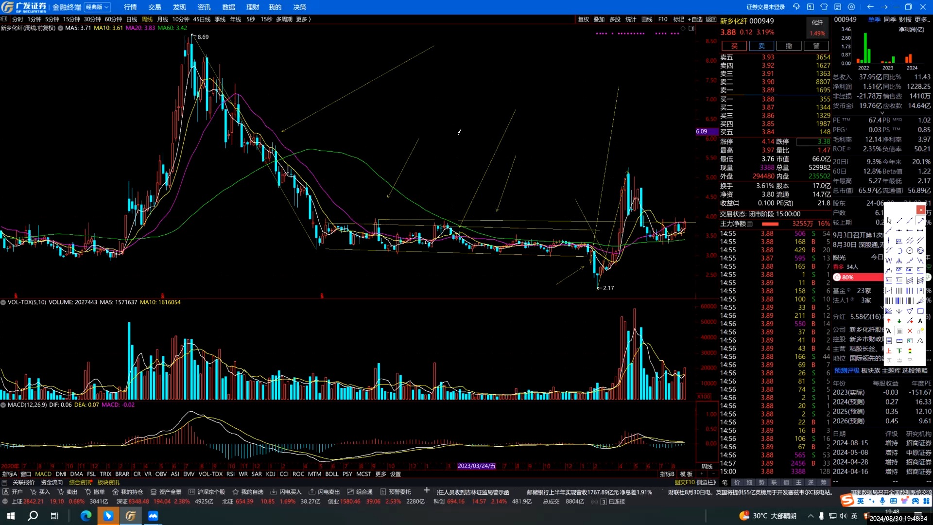
Task: Click the red X delete drawing tool
Action: [910, 331]
